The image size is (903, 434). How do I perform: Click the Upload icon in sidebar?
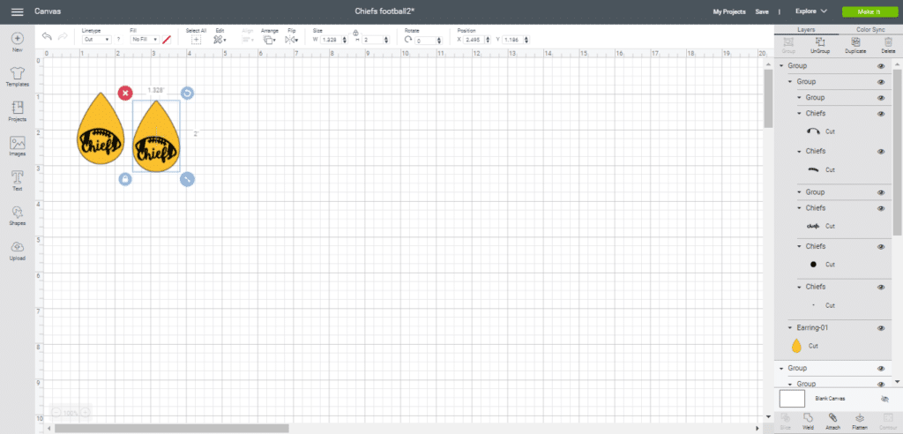pyautogui.click(x=17, y=248)
